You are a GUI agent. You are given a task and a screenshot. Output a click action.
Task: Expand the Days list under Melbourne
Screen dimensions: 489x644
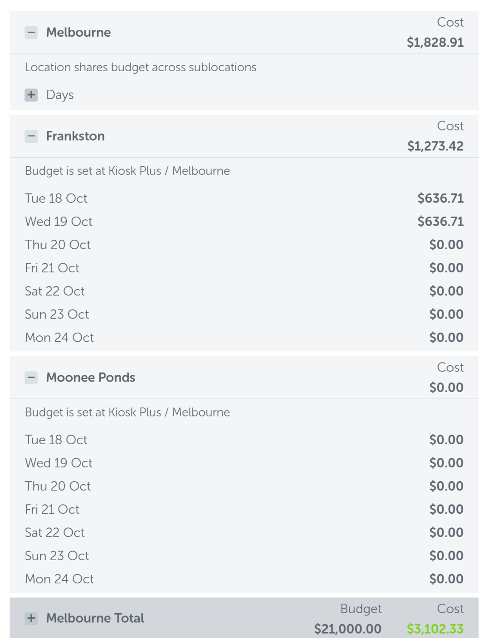31,95
